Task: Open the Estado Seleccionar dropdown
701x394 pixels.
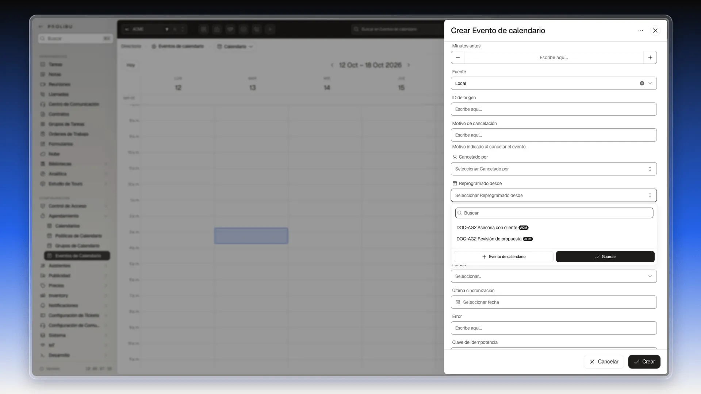Action: [x=553, y=276]
